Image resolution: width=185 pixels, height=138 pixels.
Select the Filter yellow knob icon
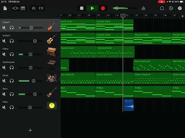point(52,105)
